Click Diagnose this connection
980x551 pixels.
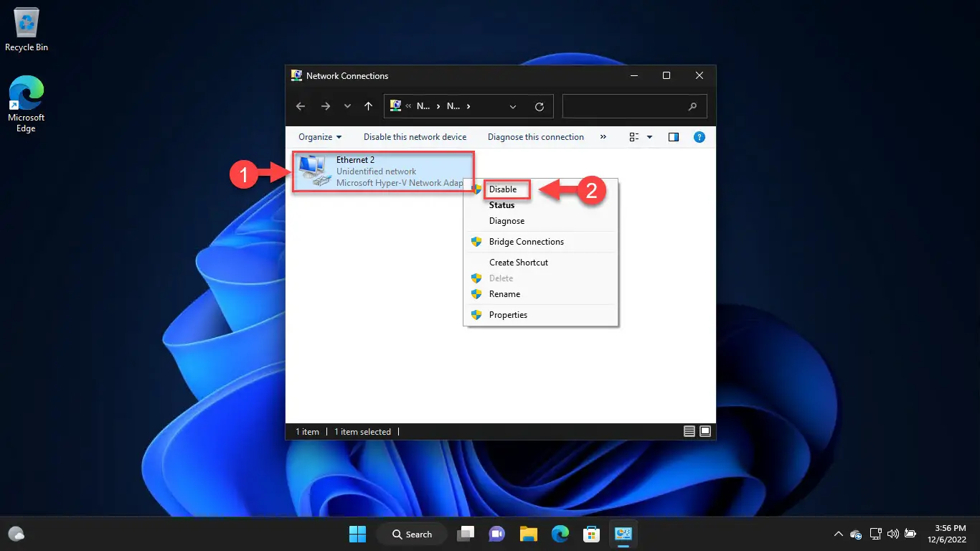point(536,137)
